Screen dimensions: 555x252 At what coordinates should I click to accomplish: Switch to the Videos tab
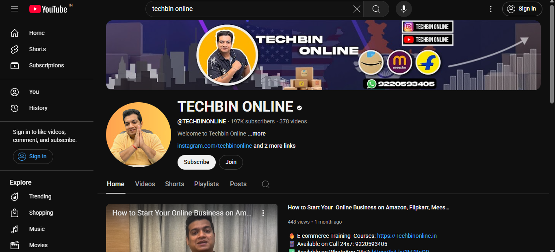[x=145, y=184]
